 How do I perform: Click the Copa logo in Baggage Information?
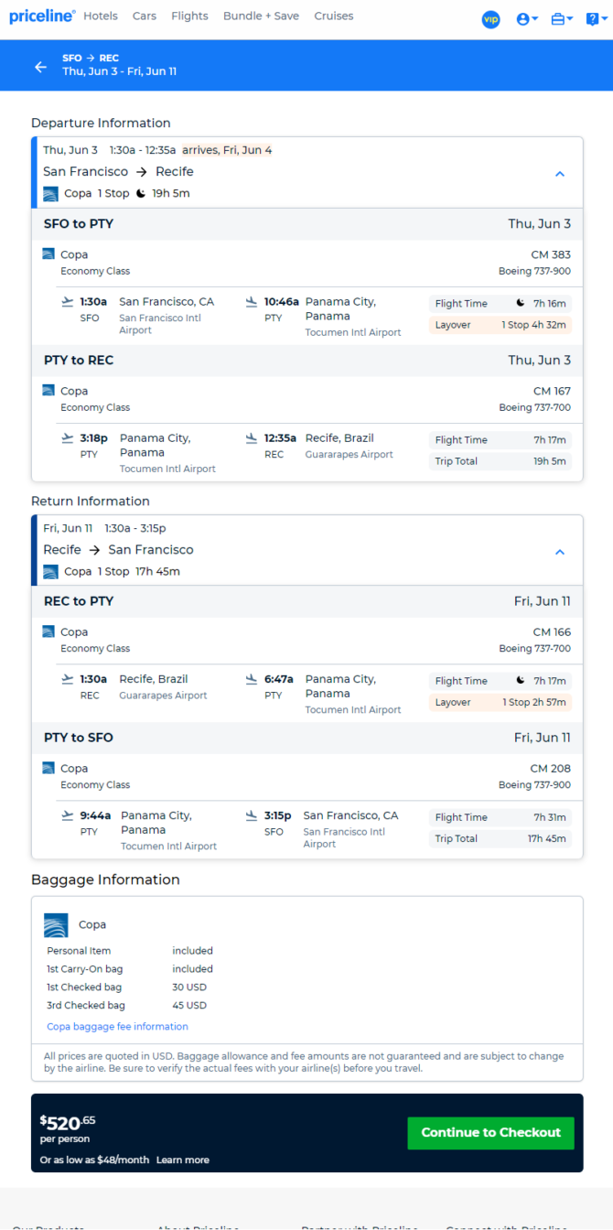[56, 925]
